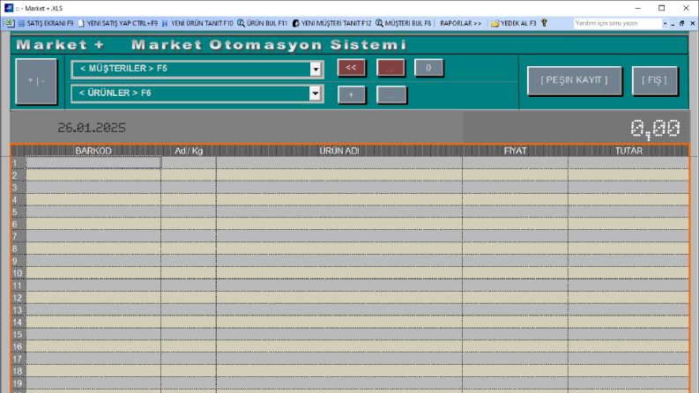Viewport: 699px width, 393px height.
Task: Close the inner workbook window
Action: (692, 23)
